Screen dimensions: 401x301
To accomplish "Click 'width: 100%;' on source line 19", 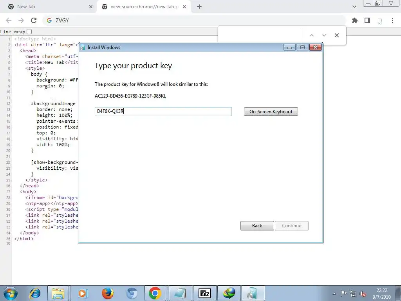I will 53,145.
